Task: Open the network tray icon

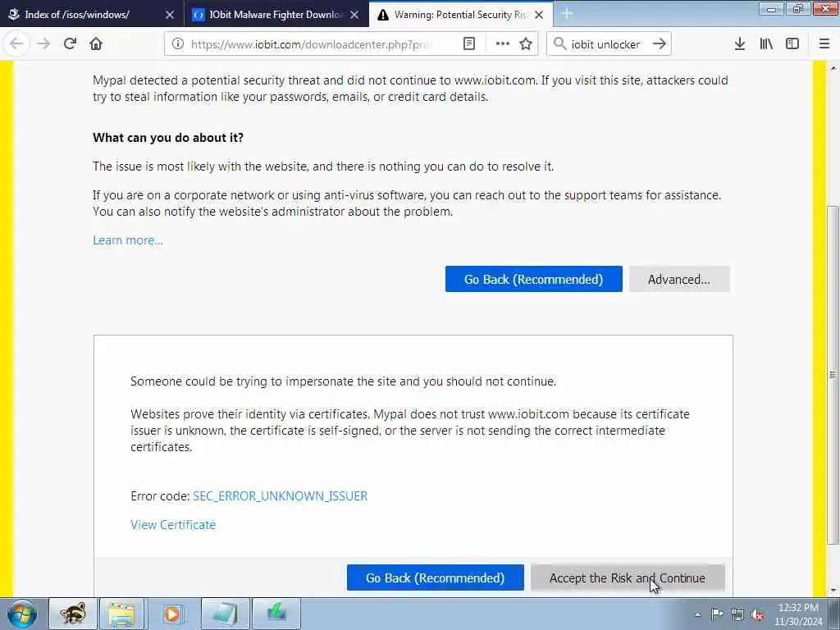Action: click(x=737, y=614)
